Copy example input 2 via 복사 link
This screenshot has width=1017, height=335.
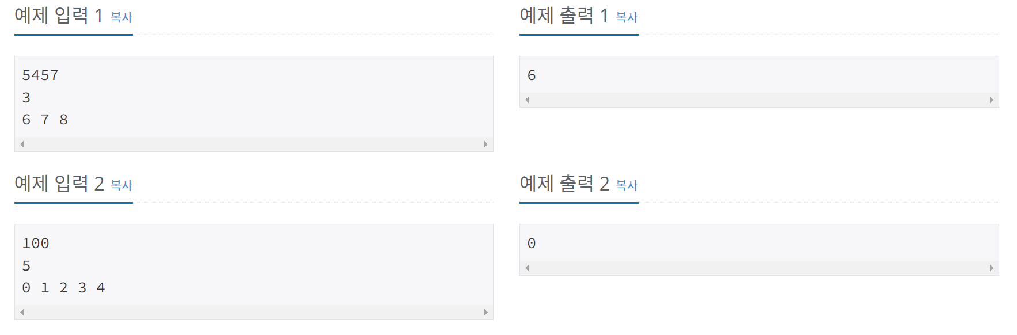click(122, 185)
